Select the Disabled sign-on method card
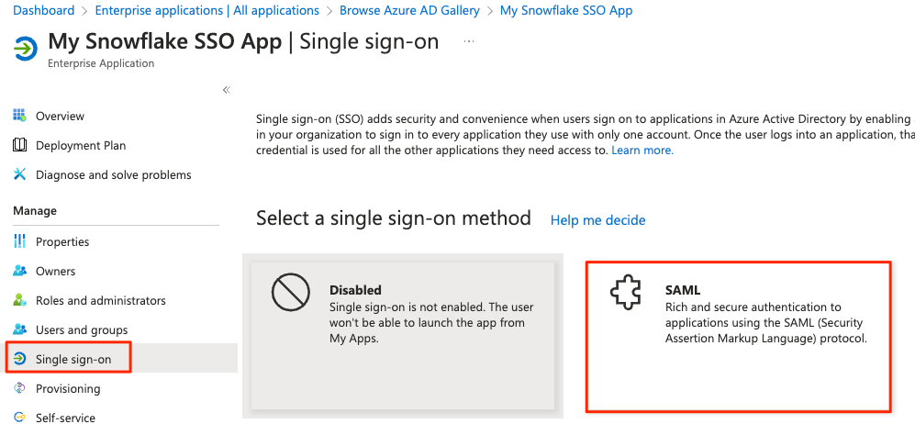The height and width of the screenshot is (424, 915). coord(403,336)
